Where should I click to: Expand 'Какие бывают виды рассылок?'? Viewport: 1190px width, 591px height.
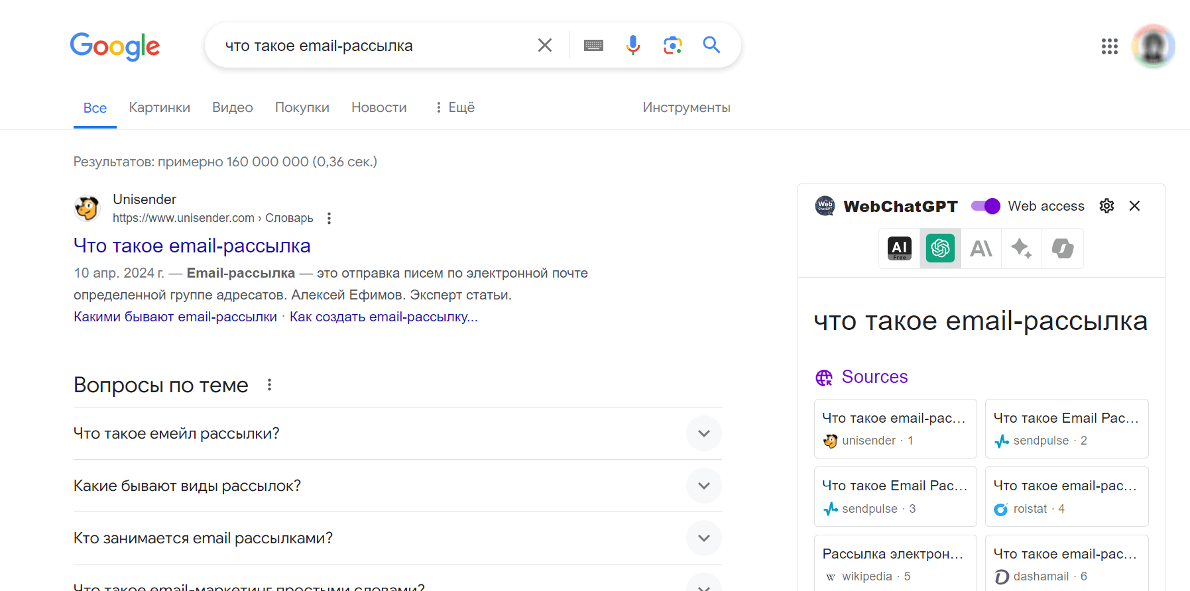click(x=703, y=486)
